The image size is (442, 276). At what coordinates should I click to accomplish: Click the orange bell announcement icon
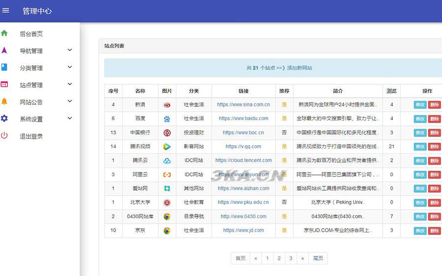tap(4, 101)
